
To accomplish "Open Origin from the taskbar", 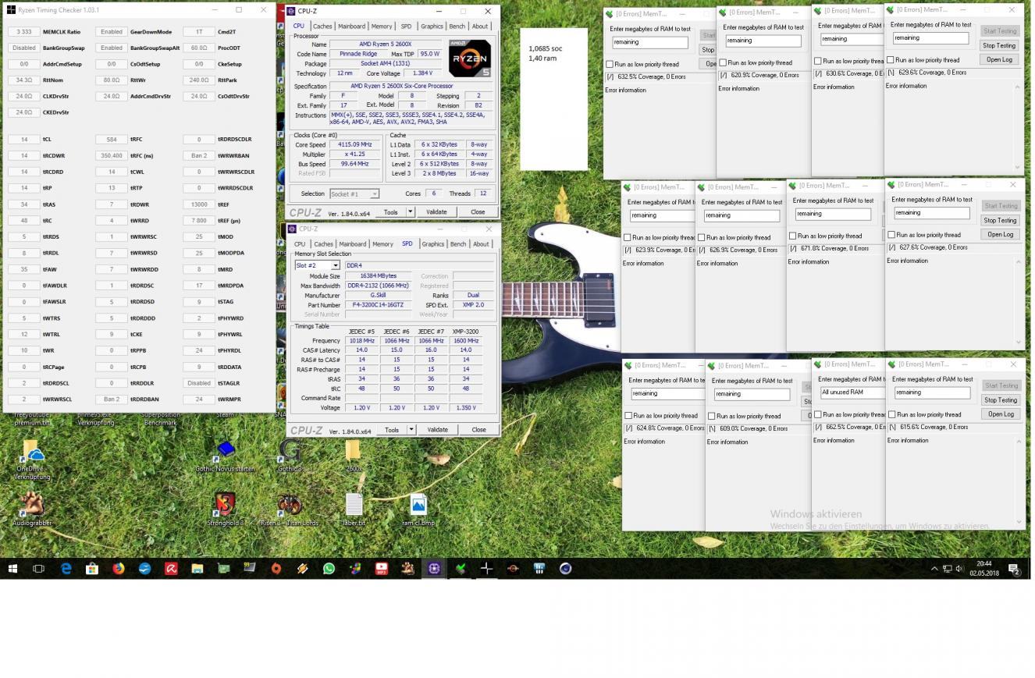I will [276, 569].
